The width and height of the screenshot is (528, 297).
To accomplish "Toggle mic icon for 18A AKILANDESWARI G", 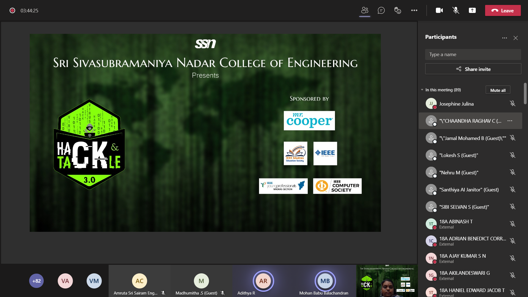I will 513,276.
